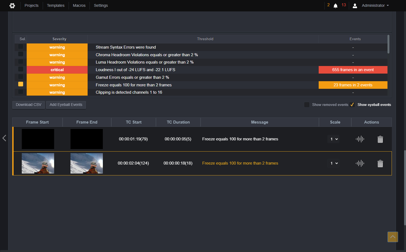The height and width of the screenshot is (252, 406).
Task: Click the Download CSV button
Action: click(x=29, y=105)
